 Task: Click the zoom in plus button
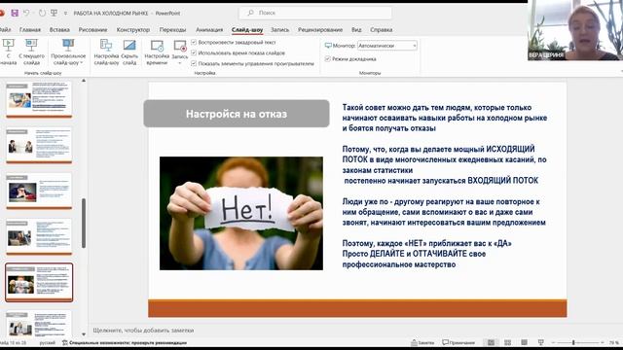coord(603,342)
